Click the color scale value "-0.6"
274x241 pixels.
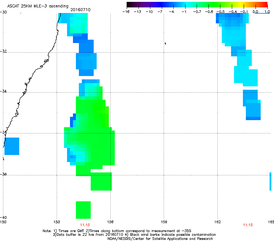[x=209, y=12]
